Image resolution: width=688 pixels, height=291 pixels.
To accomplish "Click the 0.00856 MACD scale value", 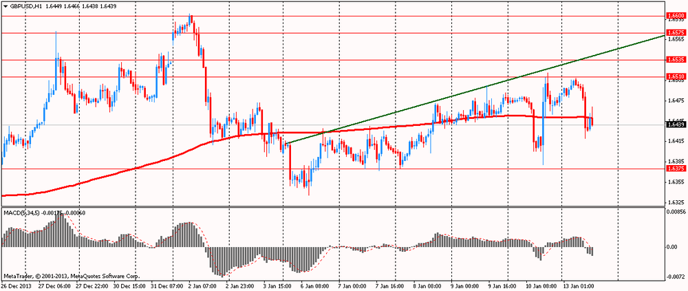I will tap(676, 212).
